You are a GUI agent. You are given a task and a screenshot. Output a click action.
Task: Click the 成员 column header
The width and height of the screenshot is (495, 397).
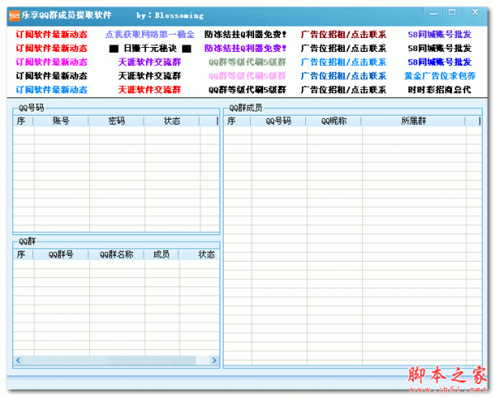[x=162, y=254]
